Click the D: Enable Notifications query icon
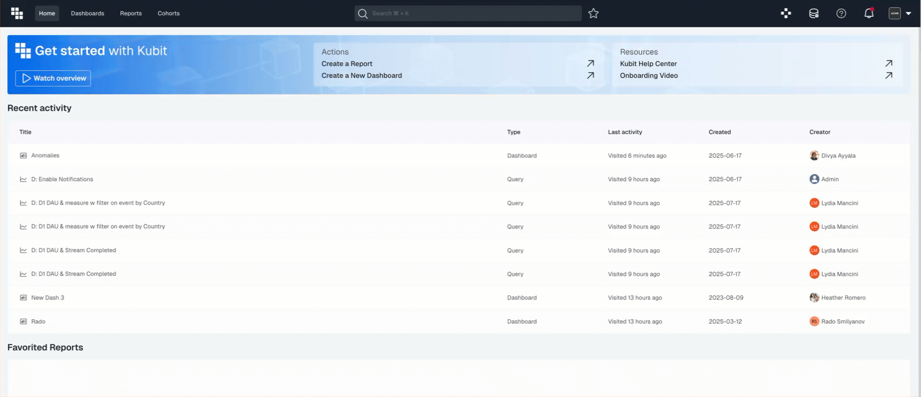921x397 pixels. click(23, 179)
